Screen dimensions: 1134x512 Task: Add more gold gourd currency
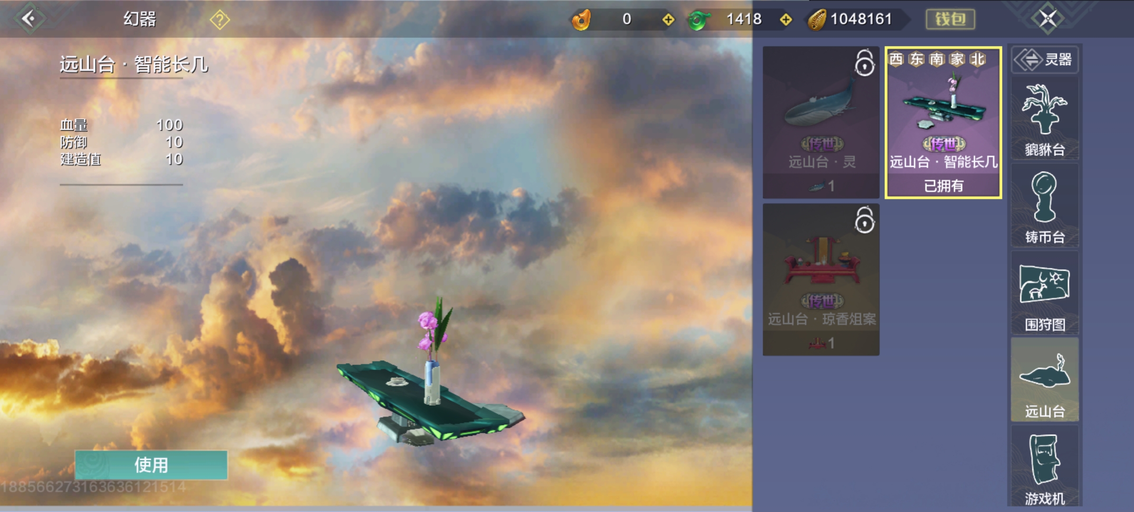(x=668, y=19)
